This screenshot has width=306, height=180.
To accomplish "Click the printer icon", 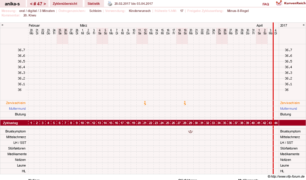I will coord(110,4).
